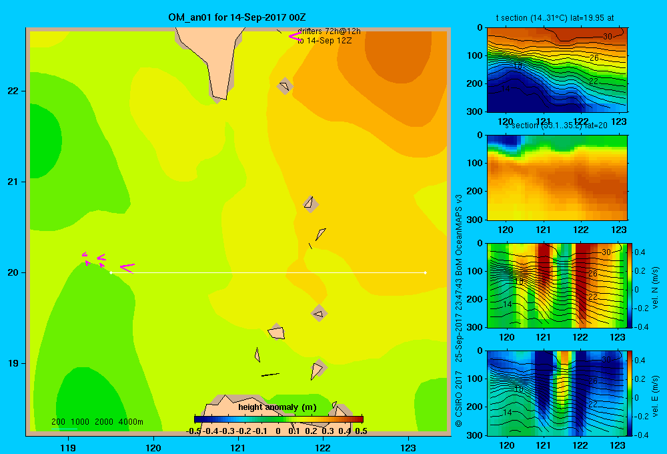Click the 't section (14..31°C) lat=19.95' title
Viewport: 667px width, 454px height.
pos(555,18)
